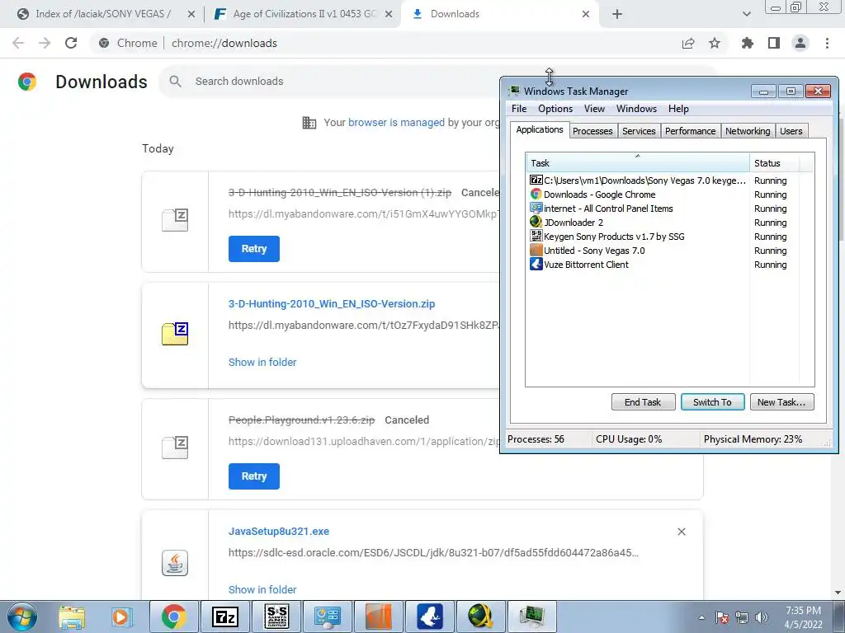Screen dimensions: 845x633
Task: Open the Task Manager Windows menu
Action: coord(636,109)
